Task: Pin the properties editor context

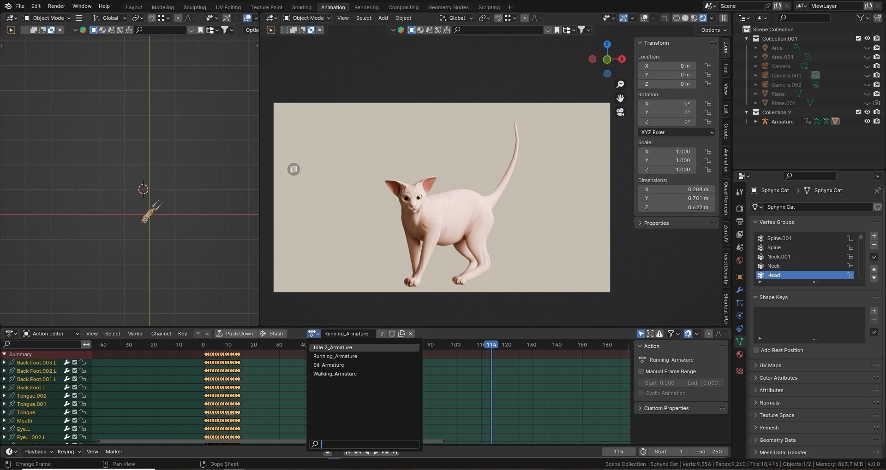Action: (x=877, y=190)
